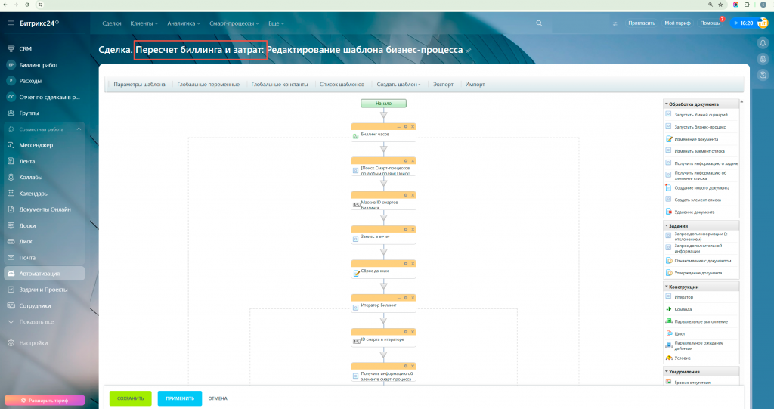This screenshot has width=774, height=409.
Task: Open settings of Итератор Биллинг block
Action: 406,297
